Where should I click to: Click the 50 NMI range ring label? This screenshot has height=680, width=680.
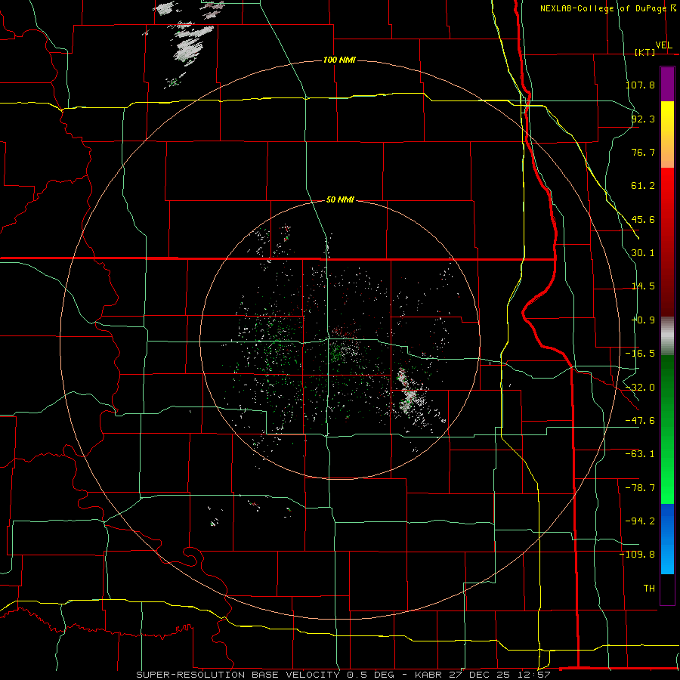(340, 199)
